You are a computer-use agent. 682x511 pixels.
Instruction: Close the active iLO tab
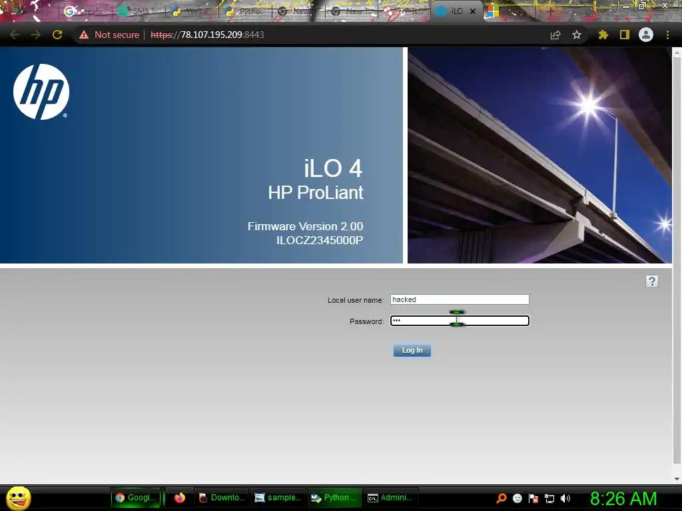click(473, 11)
